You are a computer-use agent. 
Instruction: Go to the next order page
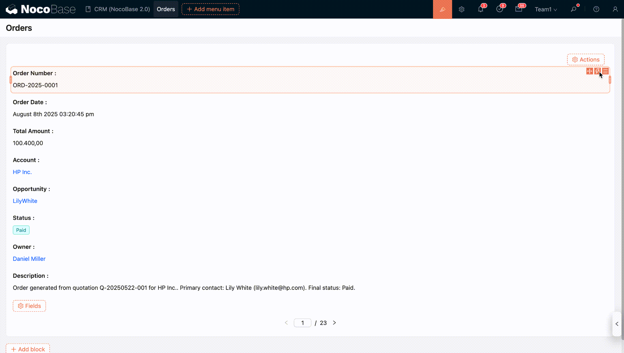(x=334, y=323)
